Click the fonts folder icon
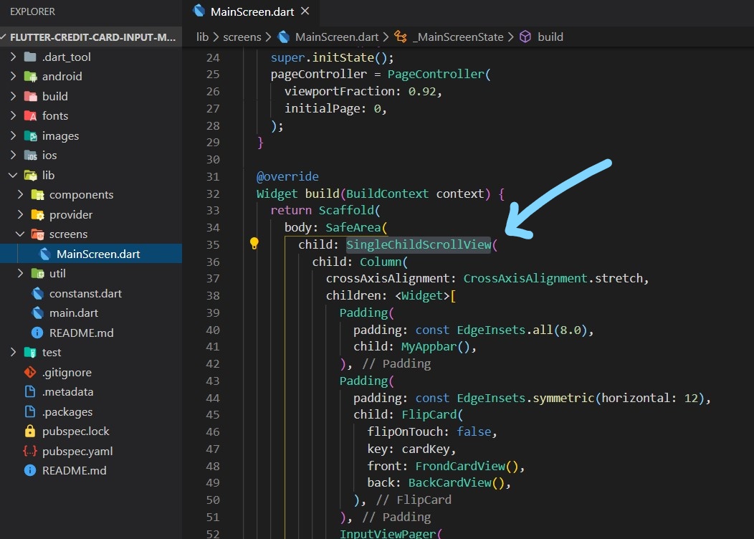Image resolution: width=754 pixels, height=539 pixels. point(30,115)
